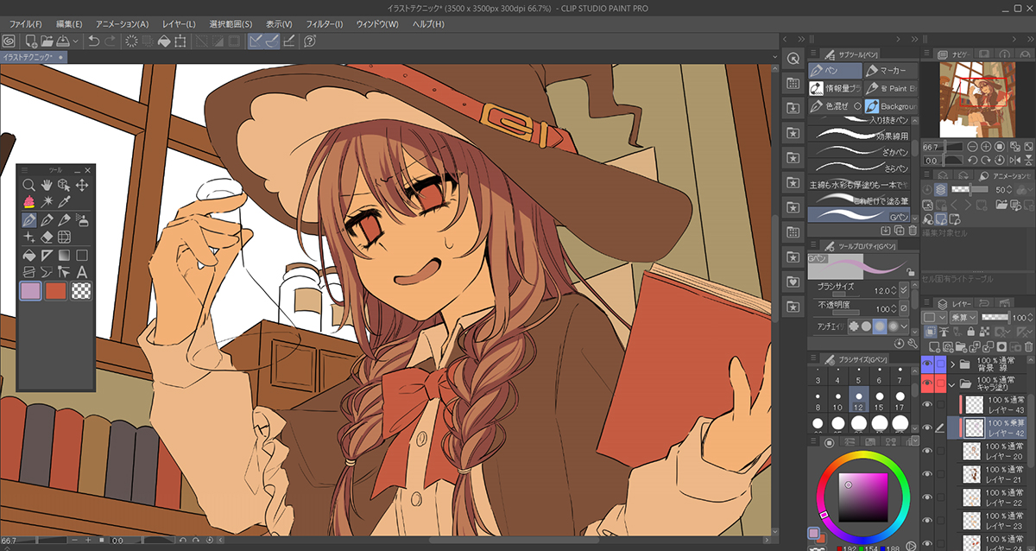The image size is (1036, 551).
Task: Pick the Eyedropper tool
Action: (x=64, y=202)
